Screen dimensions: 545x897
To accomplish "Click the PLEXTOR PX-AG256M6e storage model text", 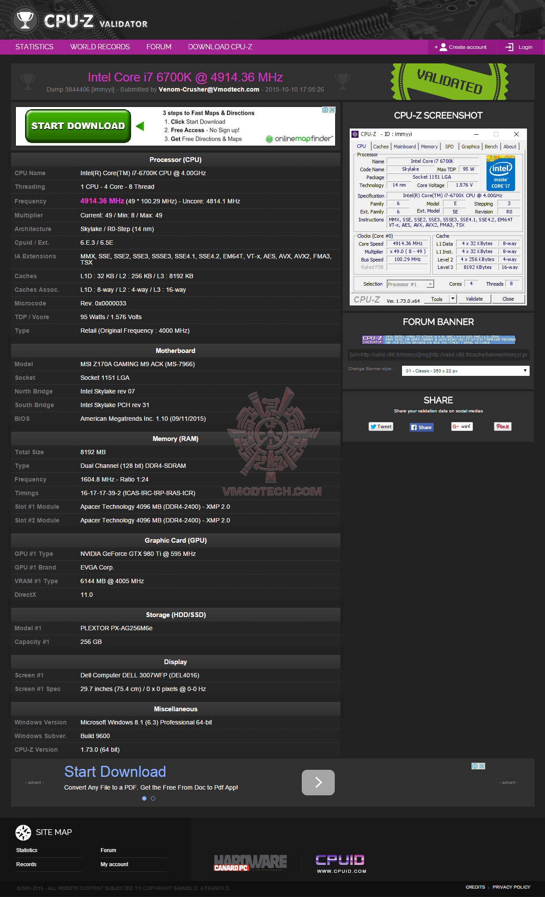I will (x=117, y=628).
